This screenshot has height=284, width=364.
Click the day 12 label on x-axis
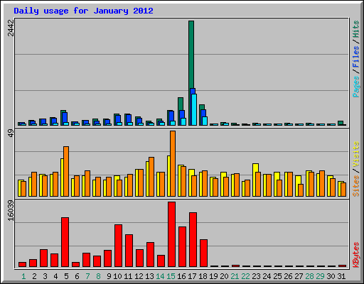139,276
